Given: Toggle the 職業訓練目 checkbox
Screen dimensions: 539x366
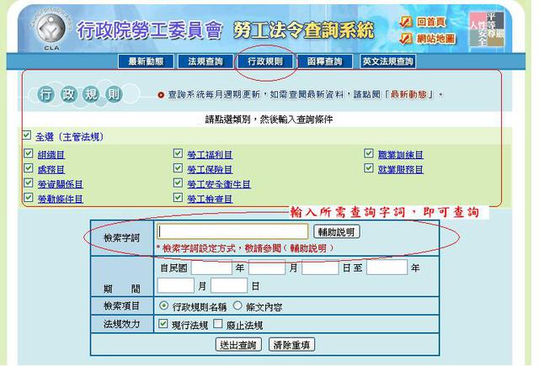Looking at the screenshot, I should pyautogui.click(x=369, y=155).
